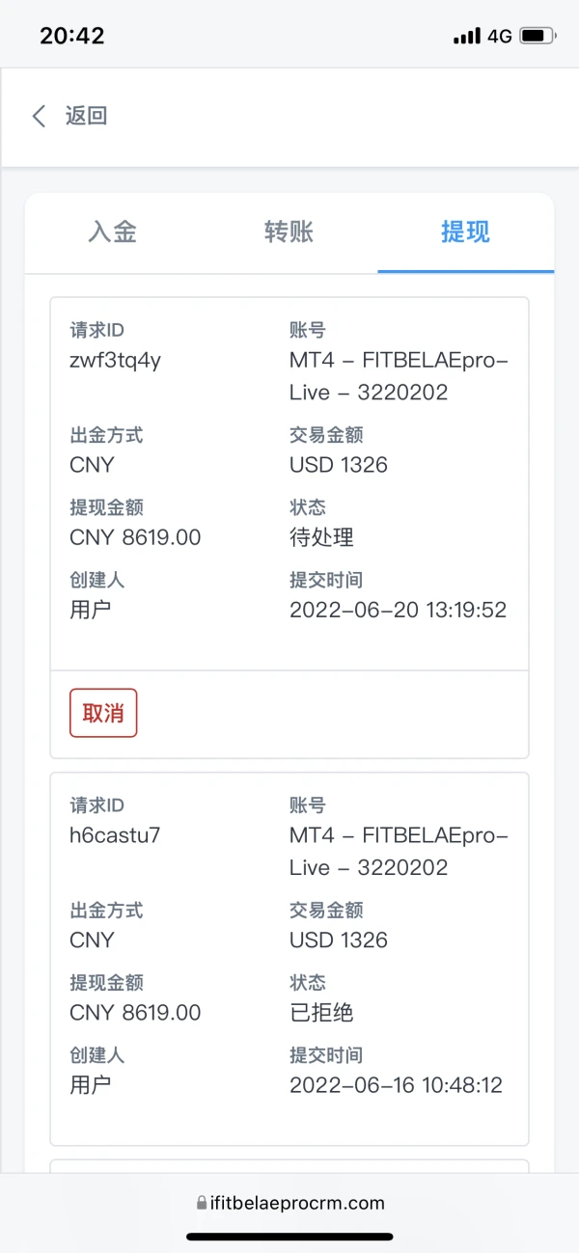This screenshot has height=1253, width=579.
Task: Tap the battery icon in status bar
Action: click(538, 37)
